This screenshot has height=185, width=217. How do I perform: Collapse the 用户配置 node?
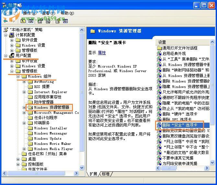pyautogui.click(x=6, y=56)
